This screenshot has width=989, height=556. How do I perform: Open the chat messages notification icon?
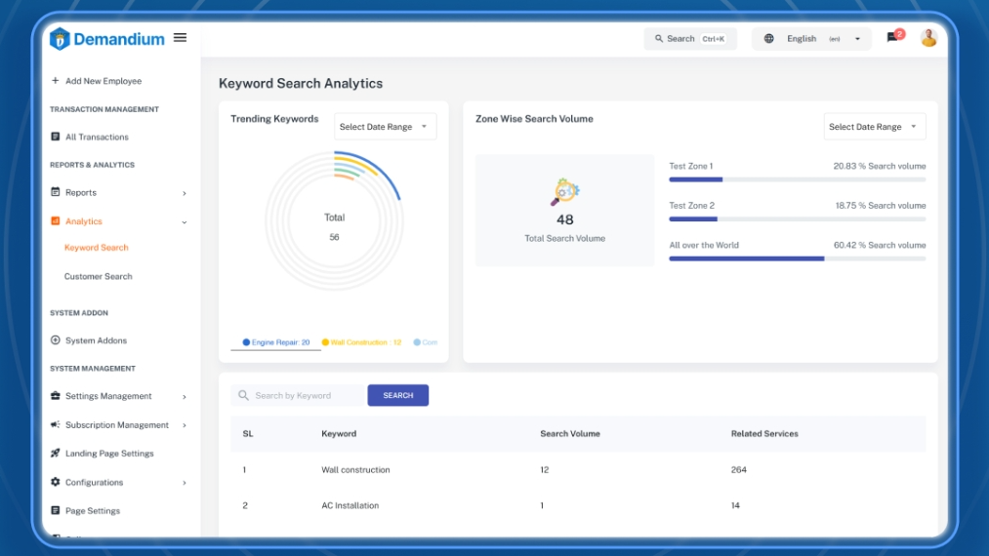(892, 38)
